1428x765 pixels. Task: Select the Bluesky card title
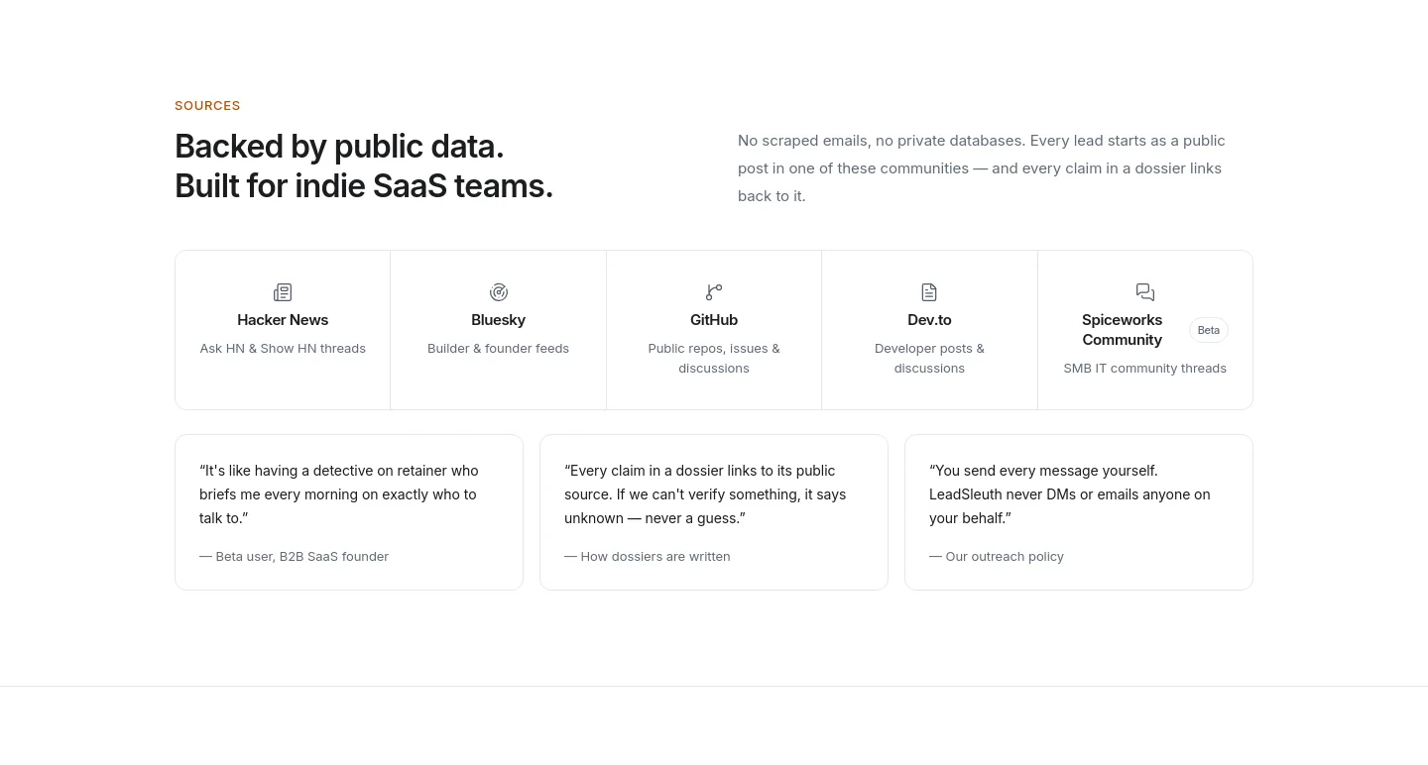(499, 320)
